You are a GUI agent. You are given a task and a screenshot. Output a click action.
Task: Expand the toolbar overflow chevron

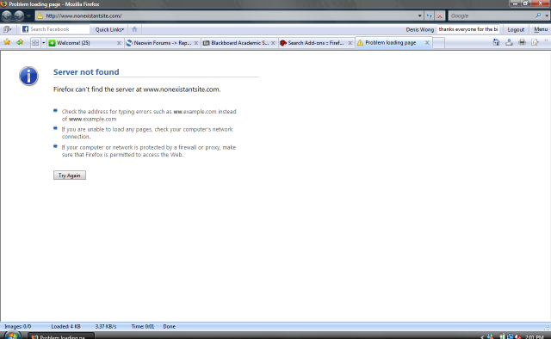coord(547,41)
